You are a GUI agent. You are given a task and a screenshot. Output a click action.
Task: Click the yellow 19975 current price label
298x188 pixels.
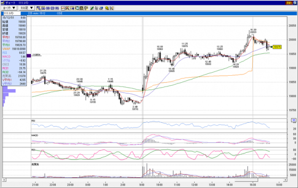(277, 47)
